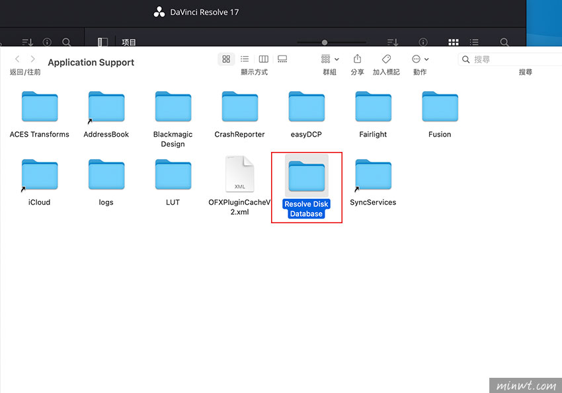The height and width of the screenshot is (393, 562).
Task: Toggle the DaVinci Resolve sidebar panel icon
Action: coord(102,42)
